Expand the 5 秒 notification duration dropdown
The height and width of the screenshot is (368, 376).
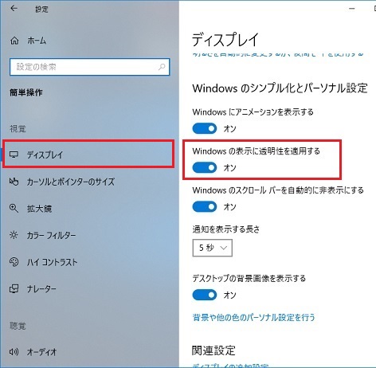[x=213, y=248]
